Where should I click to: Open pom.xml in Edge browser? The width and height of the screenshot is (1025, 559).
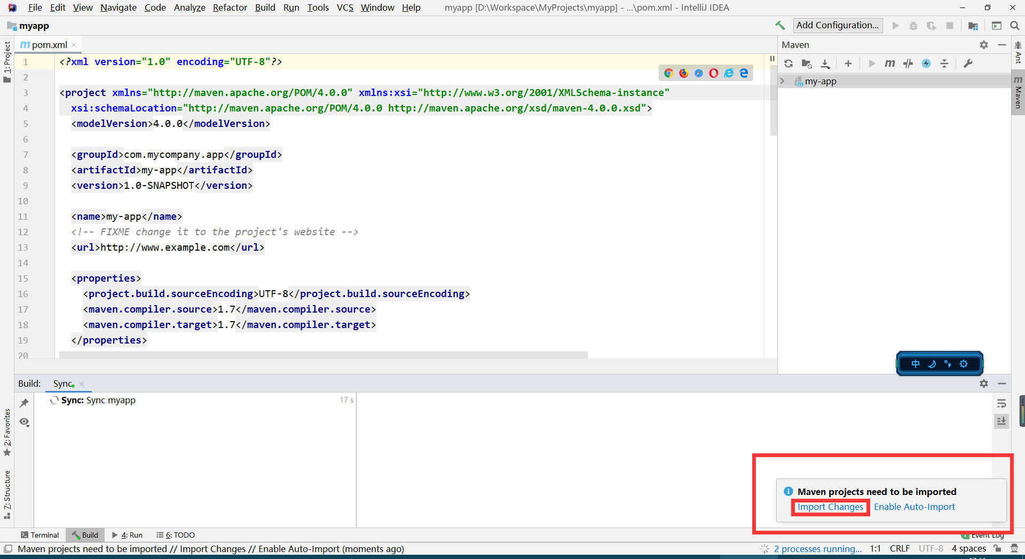pyautogui.click(x=744, y=73)
